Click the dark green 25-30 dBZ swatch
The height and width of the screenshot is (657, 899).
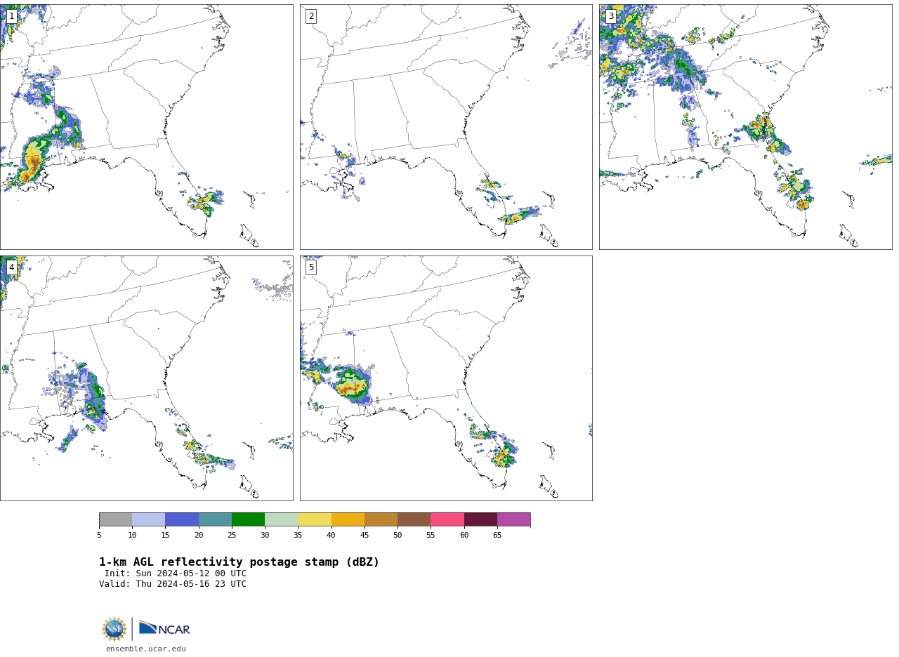click(248, 519)
